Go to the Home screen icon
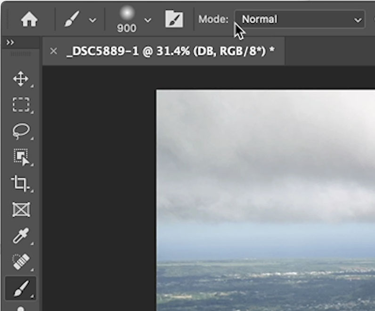375x311 pixels. pos(29,20)
